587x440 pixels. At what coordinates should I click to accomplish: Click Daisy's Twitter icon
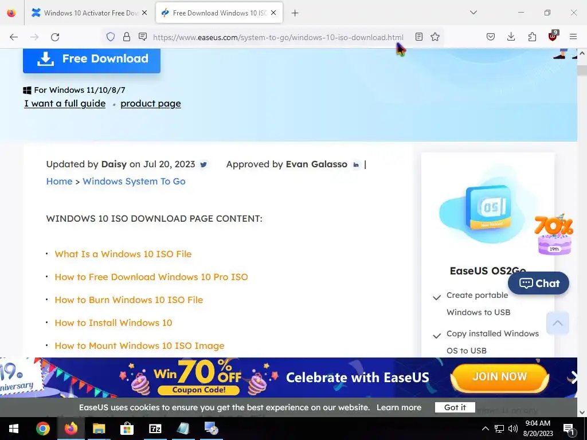204,164
